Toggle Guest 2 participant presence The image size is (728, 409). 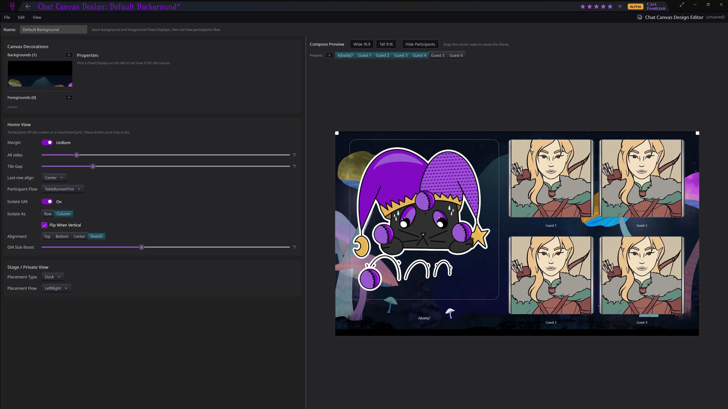pos(382,55)
